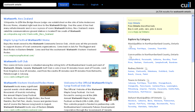Open Maple Syrup Festival Warkworth Home result

pyautogui.click(x=27, y=40)
